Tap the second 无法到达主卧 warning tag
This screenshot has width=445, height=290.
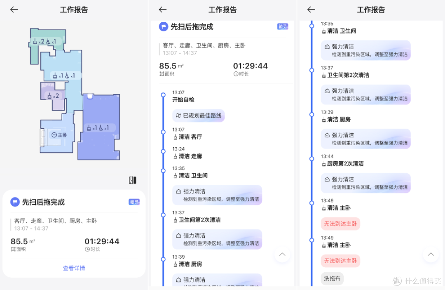click(x=341, y=261)
